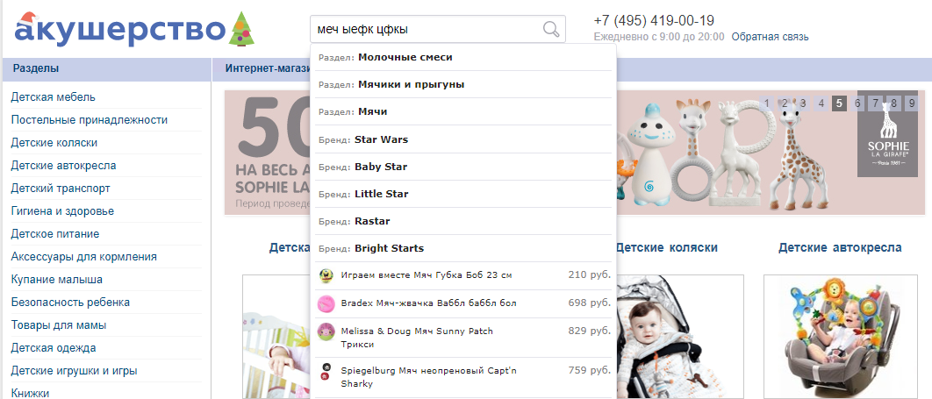Open Детский транспорт sidebar section
This screenshot has height=399, width=932.
(x=60, y=189)
